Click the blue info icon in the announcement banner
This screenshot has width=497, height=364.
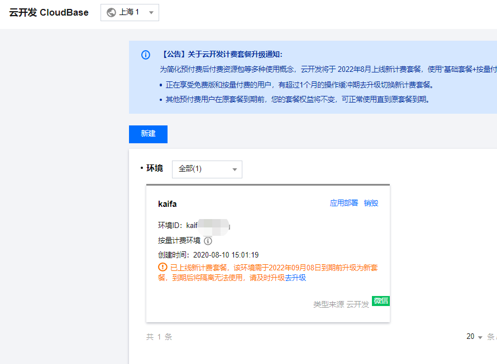pyautogui.click(x=146, y=55)
